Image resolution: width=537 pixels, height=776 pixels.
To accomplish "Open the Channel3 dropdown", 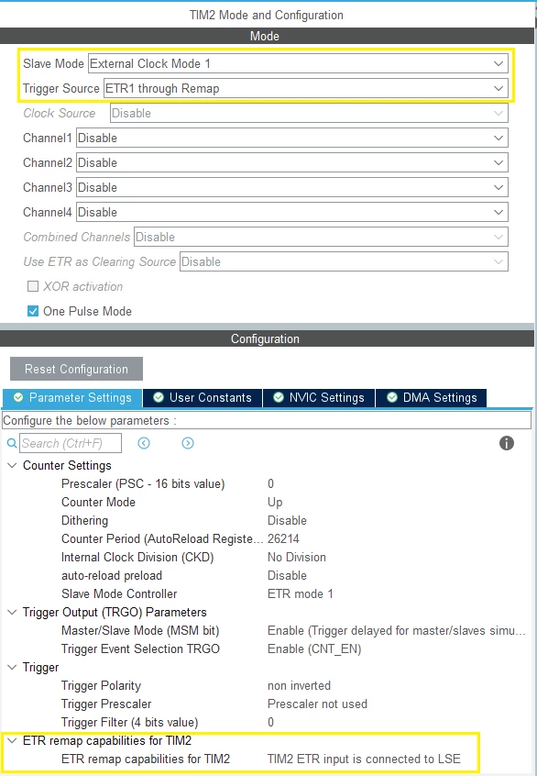I will click(x=291, y=187).
